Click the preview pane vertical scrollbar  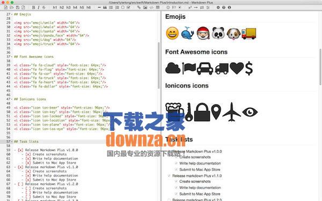[320, 67]
